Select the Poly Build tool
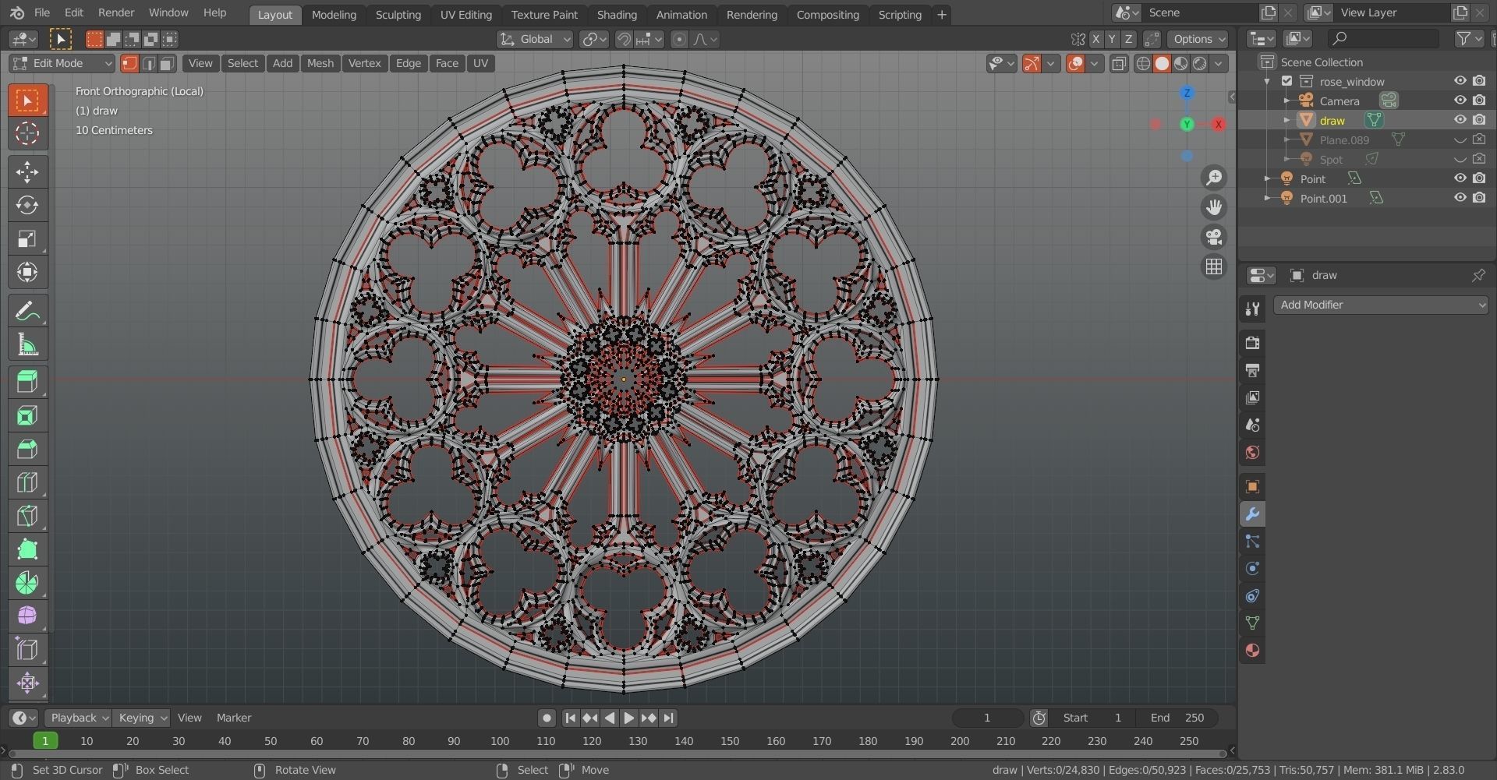The width and height of the screenshot is (1497, 780). pyautogui.click(x=27, y=549)
